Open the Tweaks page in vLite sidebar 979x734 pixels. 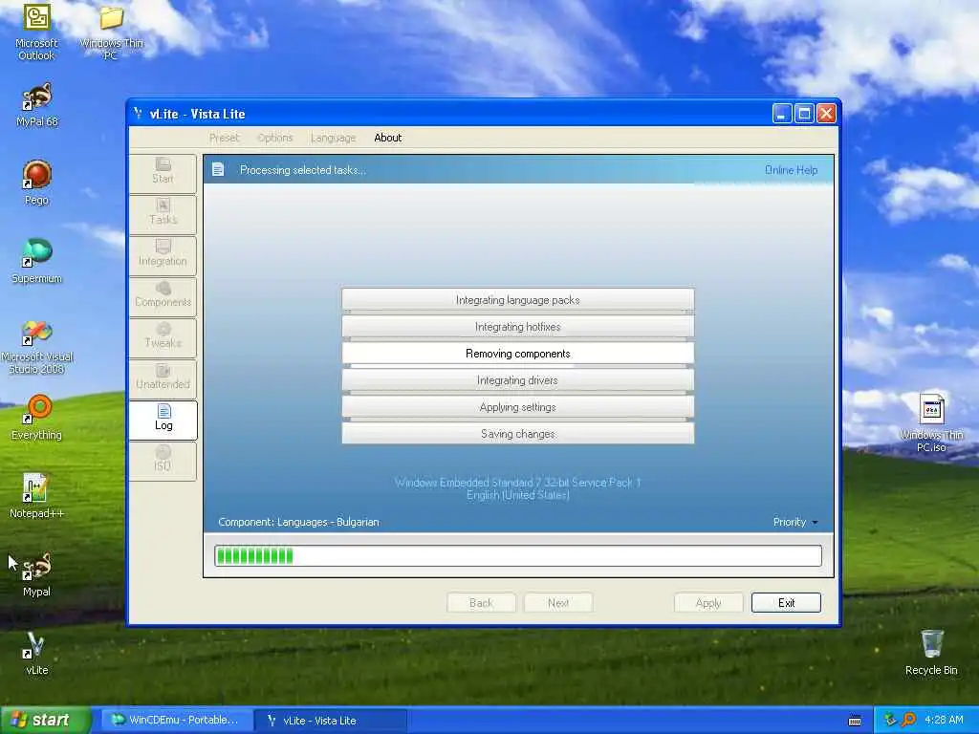pyautogui.click(x=163, y=336)
